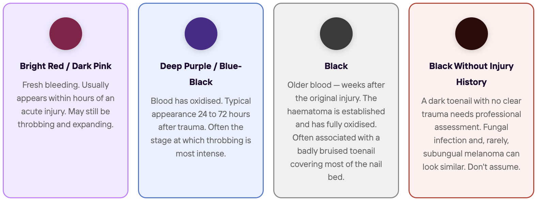The height and width of the screenshot is (201, 537).
Task: Click the Black Without Injury History heading
Action: (472, 74)
